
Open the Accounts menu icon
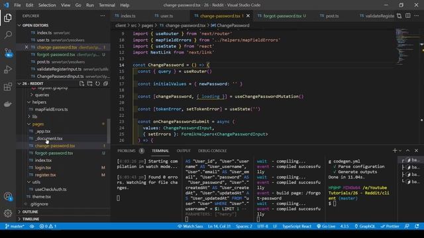[8, 196]
